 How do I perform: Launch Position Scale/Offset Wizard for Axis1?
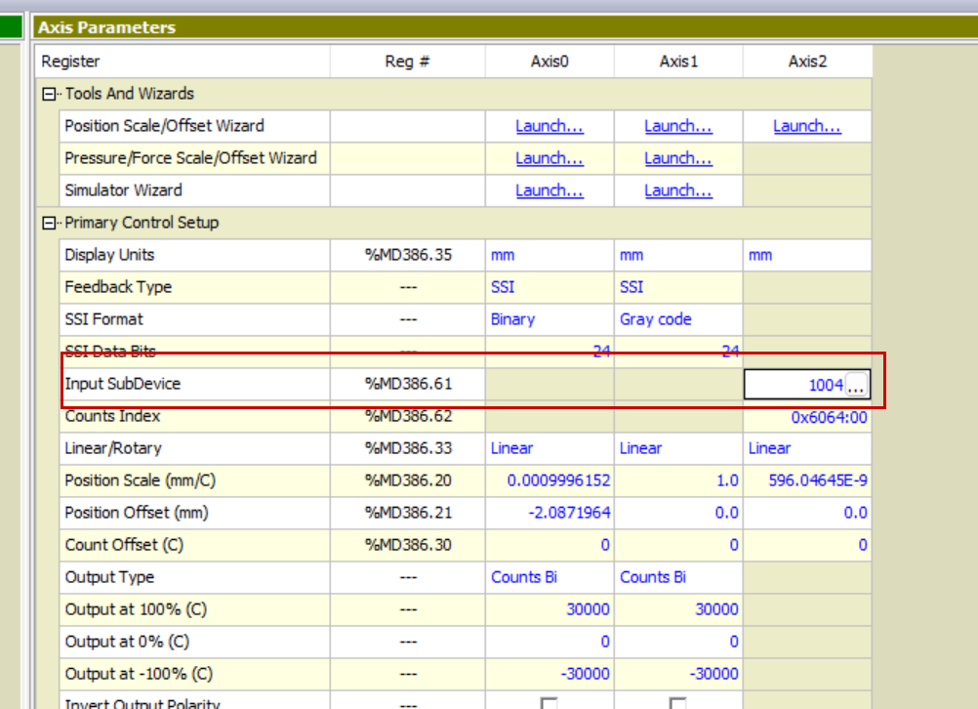click(x=678, y=126)
